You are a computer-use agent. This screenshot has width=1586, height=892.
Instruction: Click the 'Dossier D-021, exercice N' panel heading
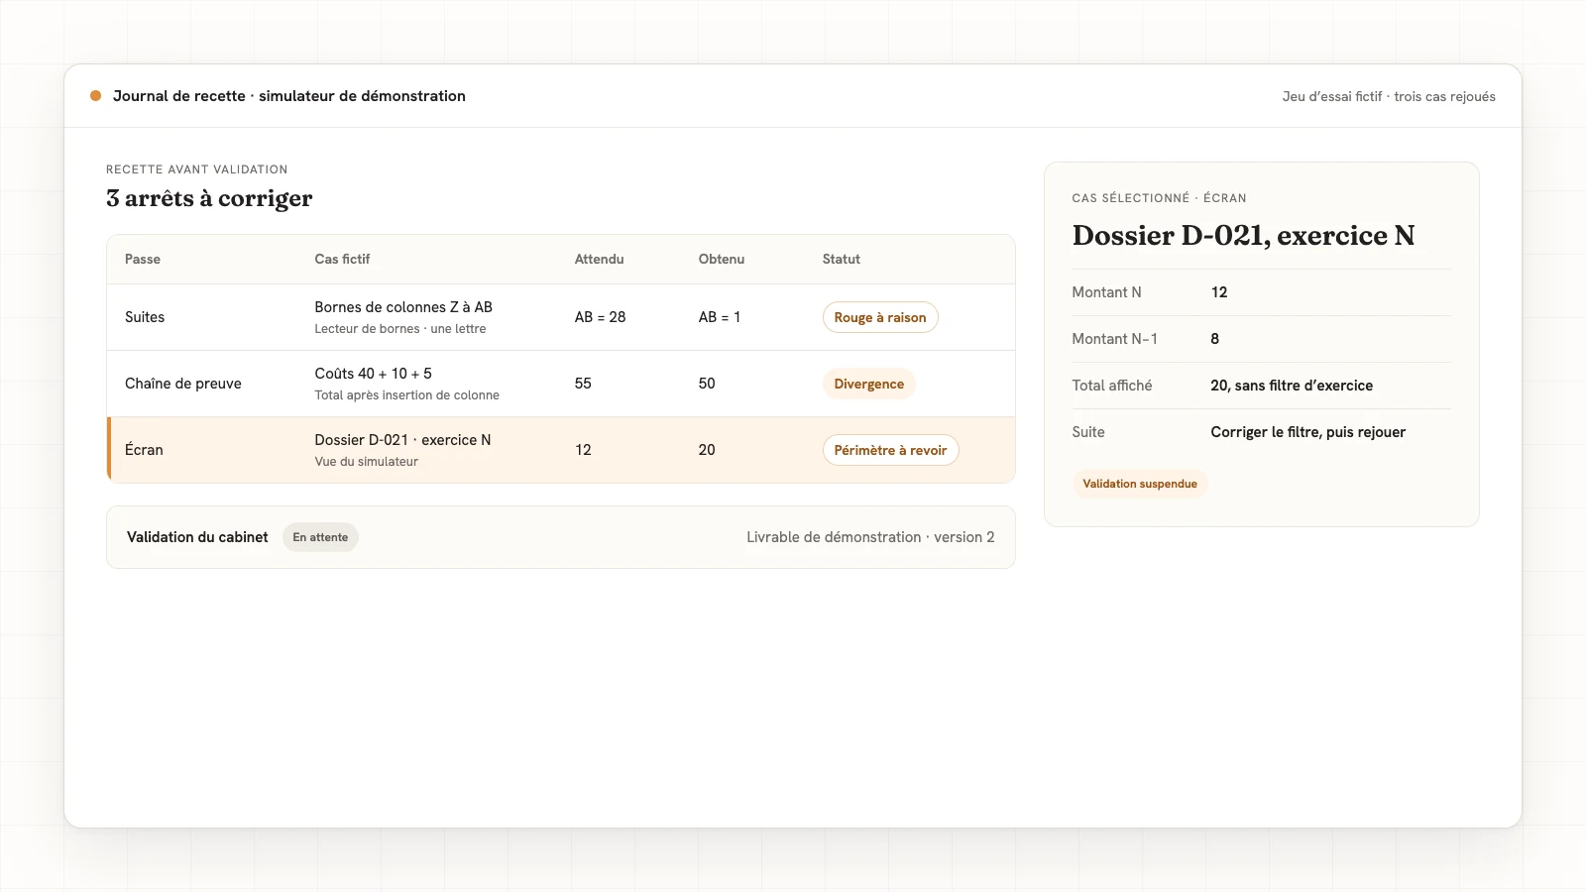1243,235
